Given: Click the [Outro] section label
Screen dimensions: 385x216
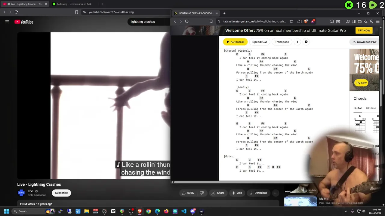Looking at the screenshot, I should (x=229, y=156).
